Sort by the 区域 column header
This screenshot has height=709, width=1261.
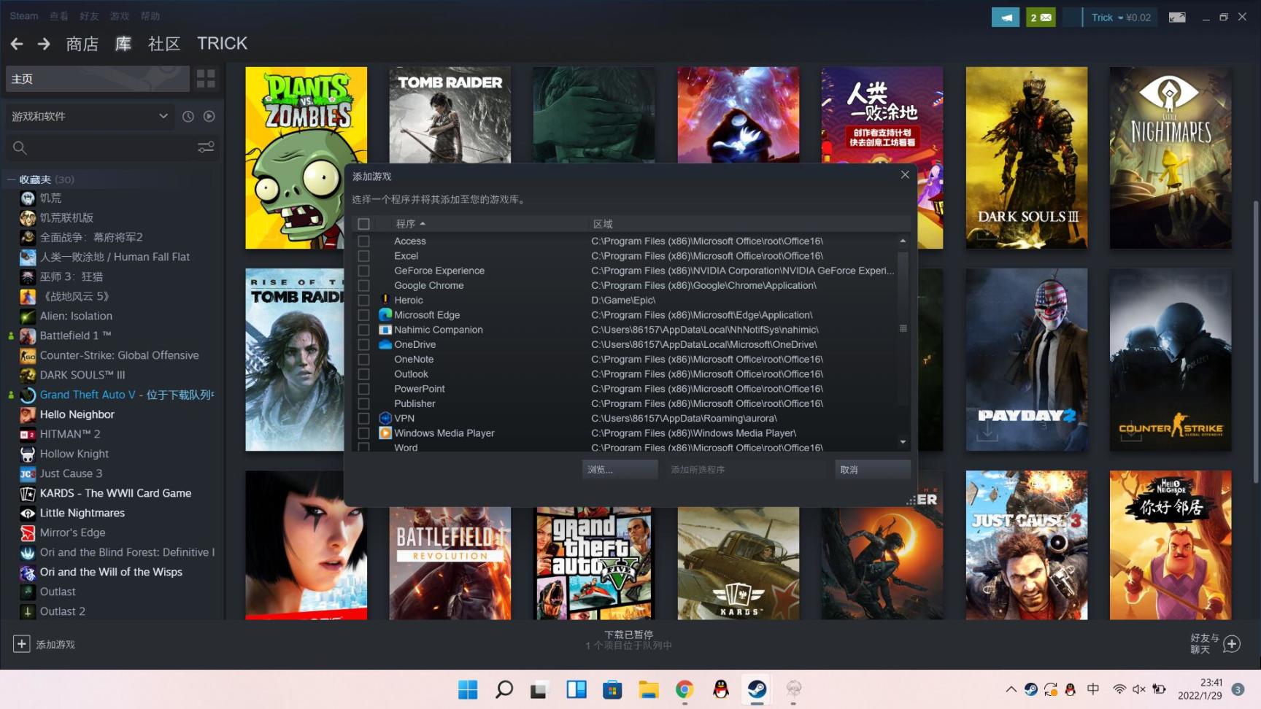pyautogui.click(x=603, y=224)
